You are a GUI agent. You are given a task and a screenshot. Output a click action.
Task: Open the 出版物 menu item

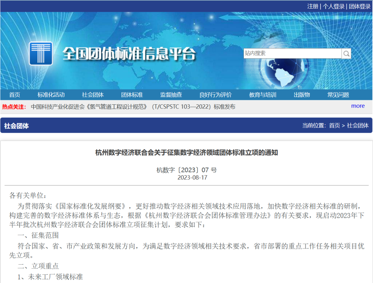pyautogui.click(x=302, y=95)
